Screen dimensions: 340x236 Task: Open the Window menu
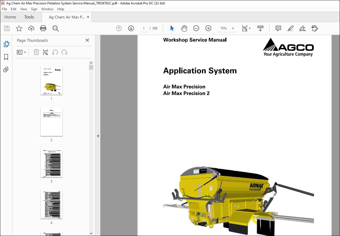pos(47,9)
